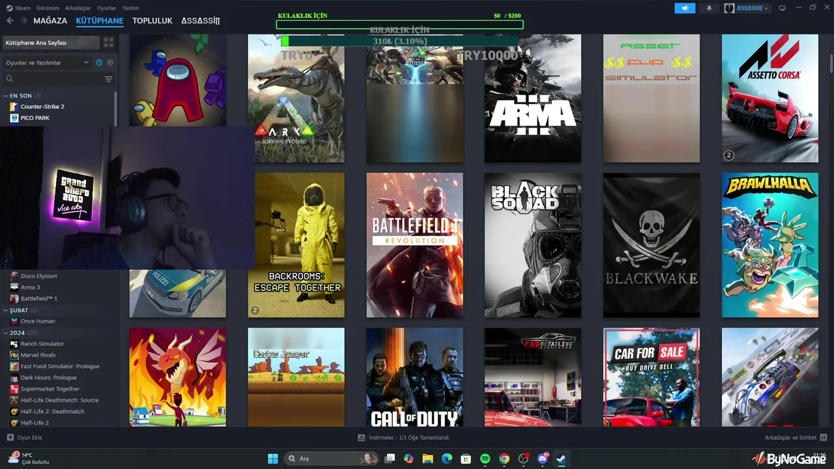The width and height of the screenshot is (834, 469).
Task: Go back with the left arrow
Action: pos(10,21)
